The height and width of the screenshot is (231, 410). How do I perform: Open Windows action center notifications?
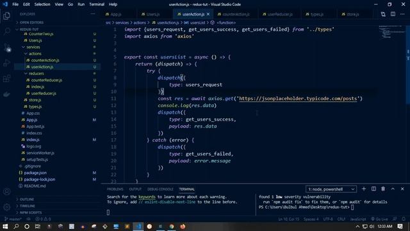pos(400,227)
